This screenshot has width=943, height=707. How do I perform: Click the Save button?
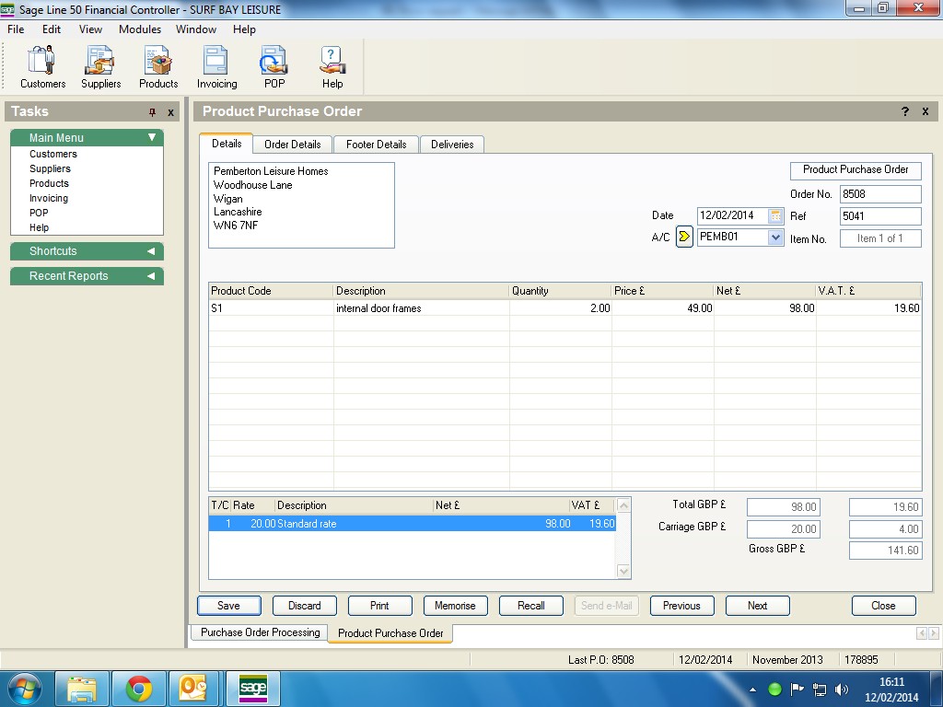[x=228, y=606]
